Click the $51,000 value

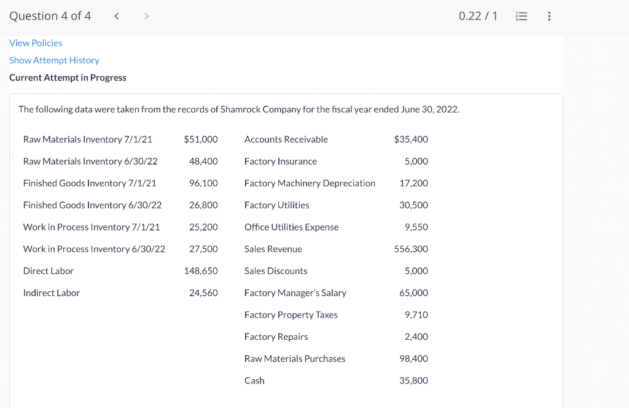pyautogui.click(x=201, y=139)
